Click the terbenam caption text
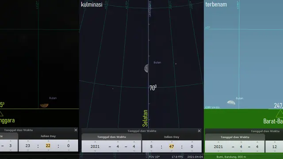This screenshot has width=283, height=159. [216, 4]
